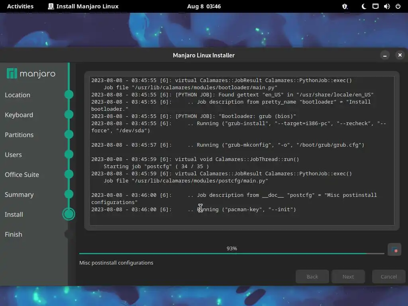This screenshot has height=306, width=408.
Task: Click the installer icon in top bar
Action: [51, 6]
